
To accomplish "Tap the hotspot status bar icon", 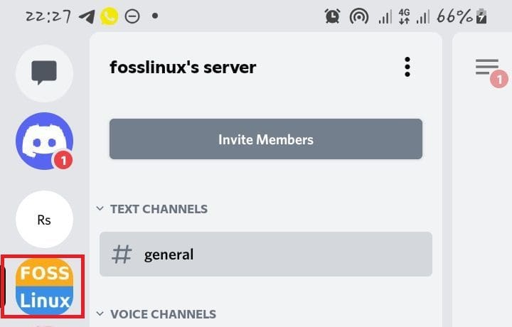I will click(359, 16).
